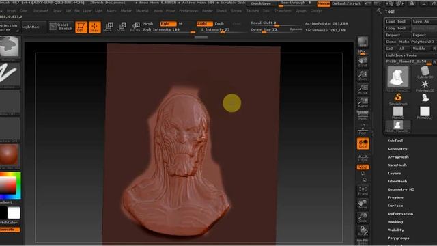Select the PolyMesh3D star tool

pyautogui.click(x=425, y=86)
